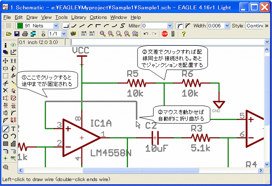The image size is (272, 186).
Task: Run the ERC check tool
Action: point(5,167)
